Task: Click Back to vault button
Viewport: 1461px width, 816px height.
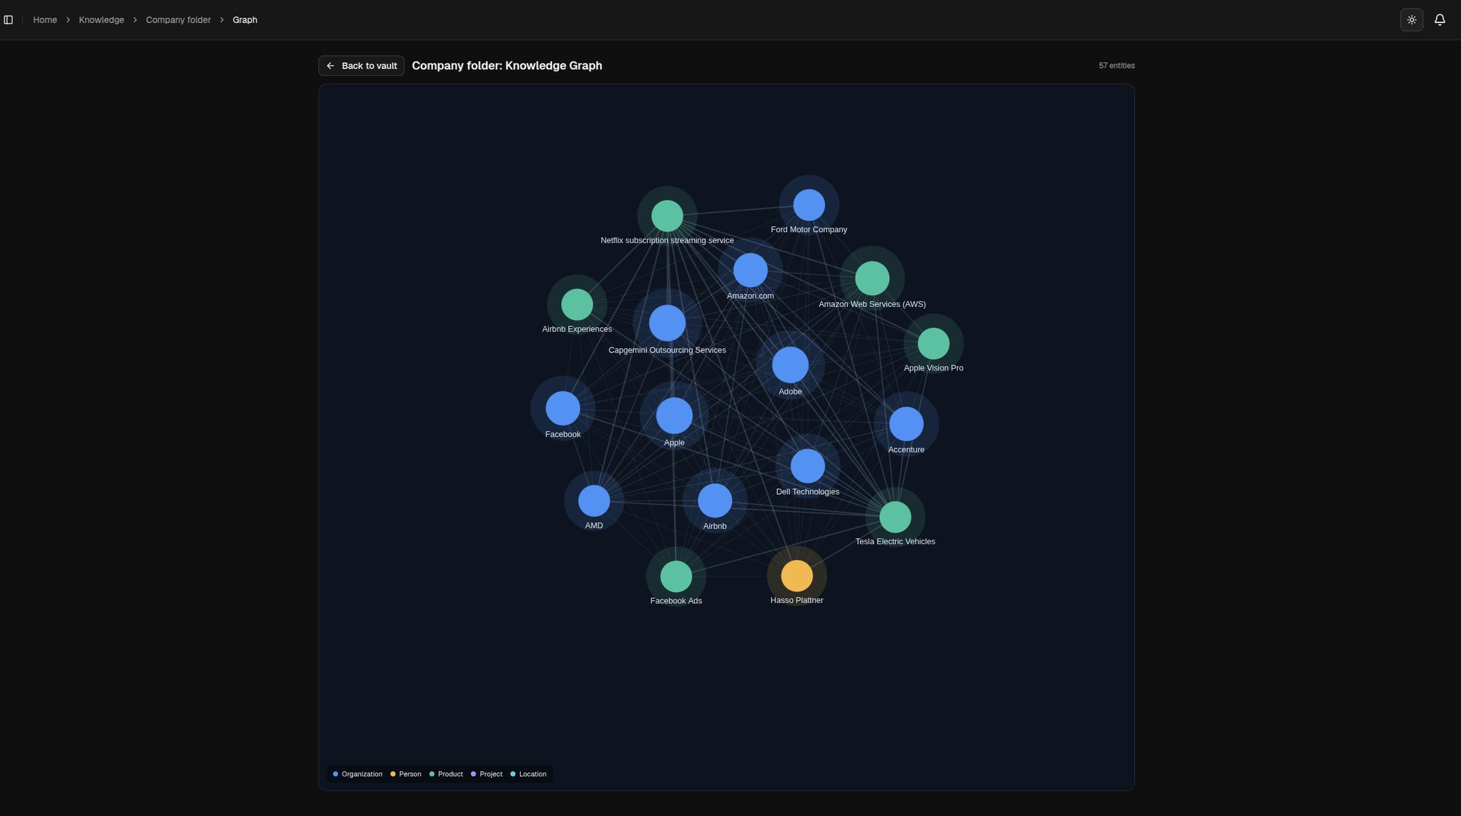Action: coord(361,65)
